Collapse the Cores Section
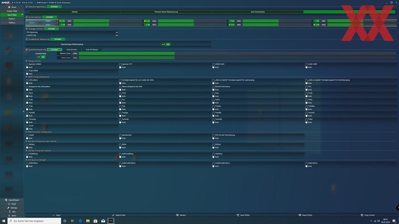Screen dimensions: 399x224 pos(27,17)
